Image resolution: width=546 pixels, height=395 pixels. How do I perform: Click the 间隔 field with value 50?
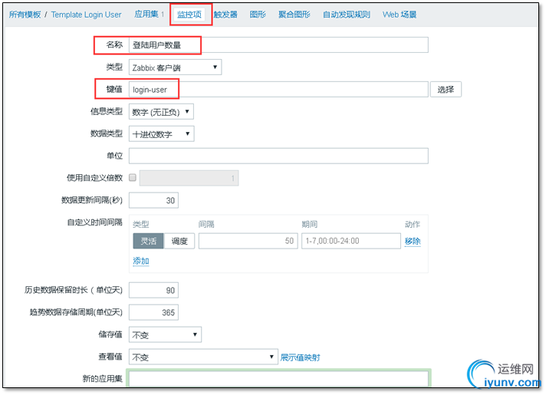click(x=248, y=241)
